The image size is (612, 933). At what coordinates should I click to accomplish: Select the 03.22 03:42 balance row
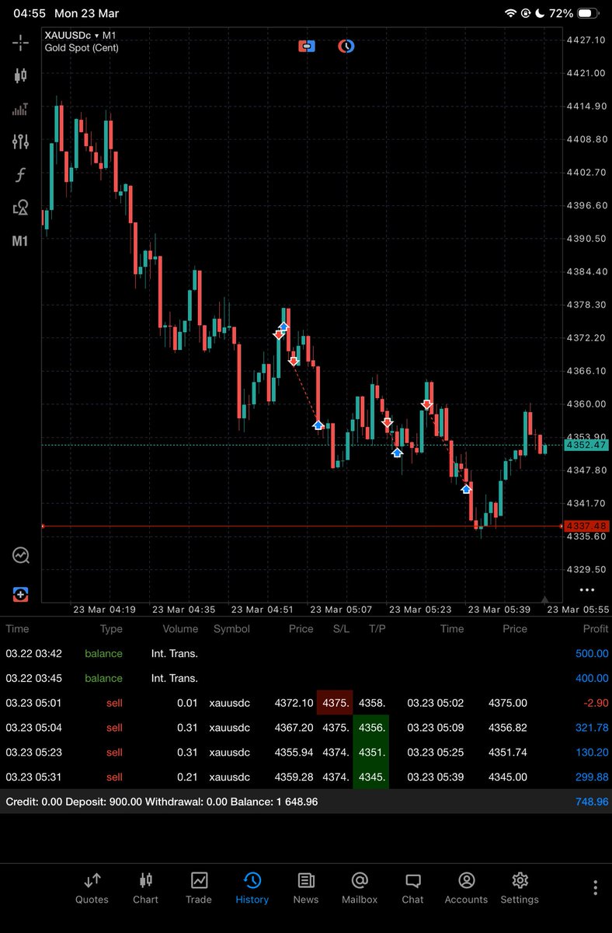[x=306, y=654]
